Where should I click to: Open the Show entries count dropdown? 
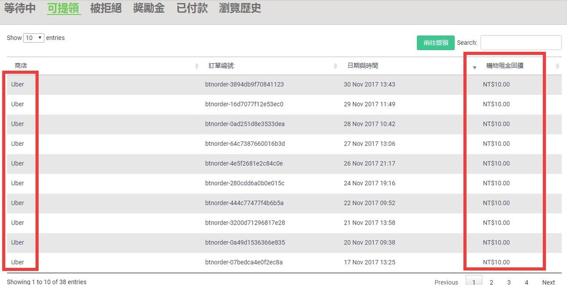coord(34,38)
